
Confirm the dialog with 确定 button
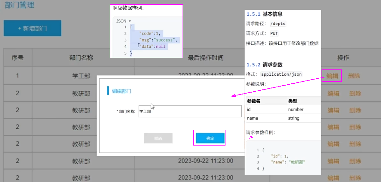click(x=210, y=138)
